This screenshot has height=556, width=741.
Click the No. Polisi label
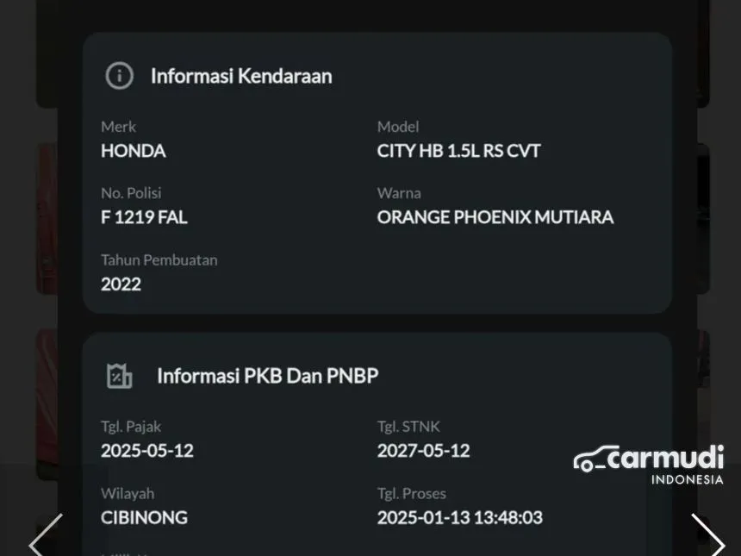(x=131, y=193)
